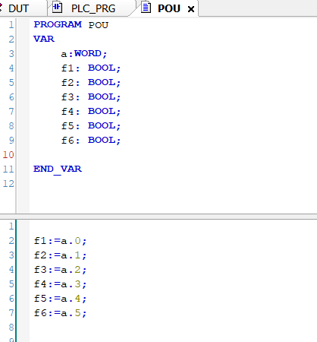Click the statement f2:=a.1;

click(x=60, y=255)
